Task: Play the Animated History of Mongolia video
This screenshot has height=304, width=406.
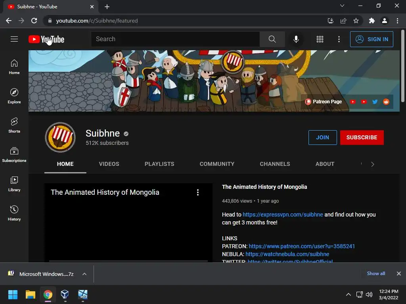Action: click(x=128, y=223)
